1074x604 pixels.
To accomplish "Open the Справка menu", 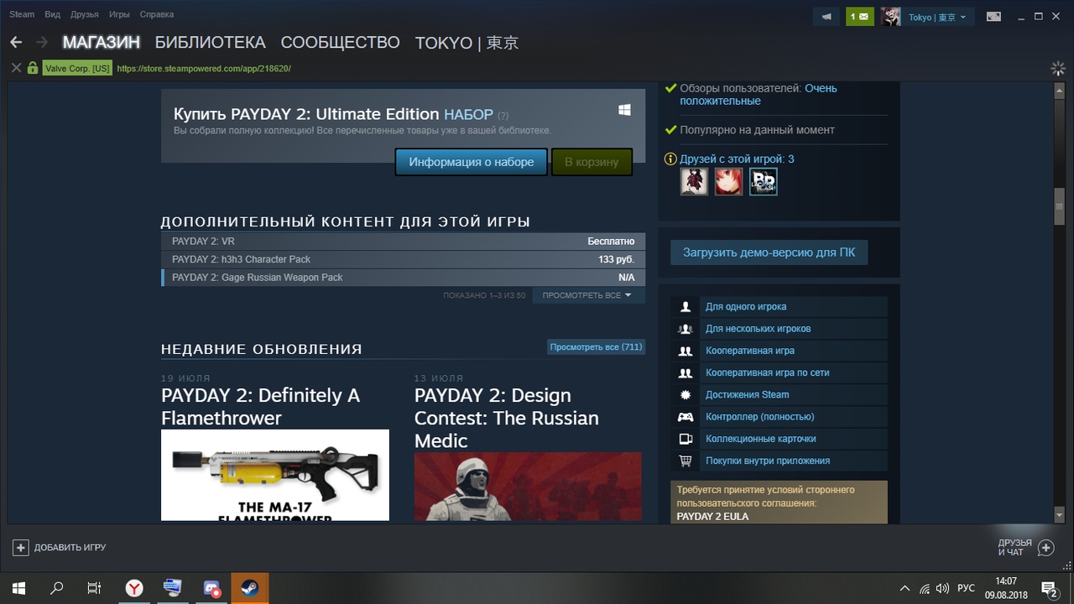I will (157, 14).
